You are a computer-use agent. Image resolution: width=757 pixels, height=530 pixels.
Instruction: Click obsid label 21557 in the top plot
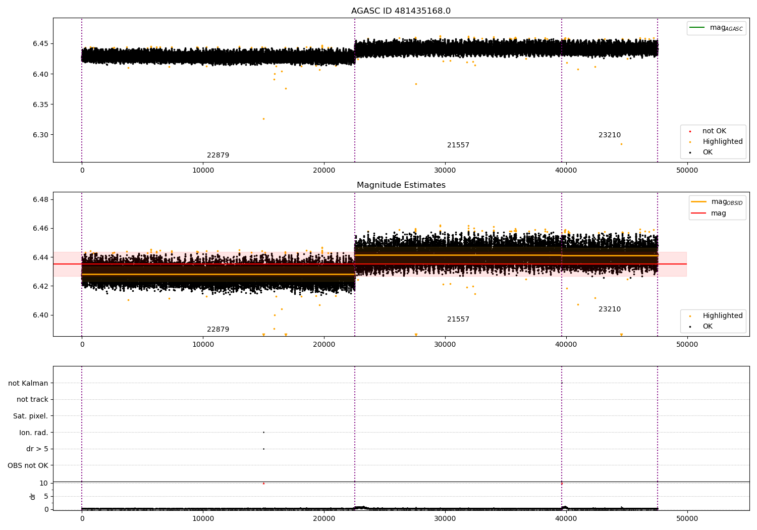[458, 145]
